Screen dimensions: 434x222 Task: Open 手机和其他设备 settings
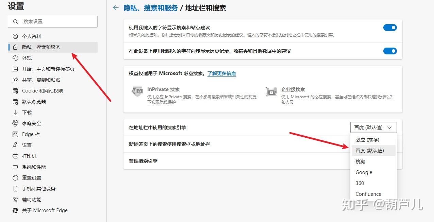(53, 189)
